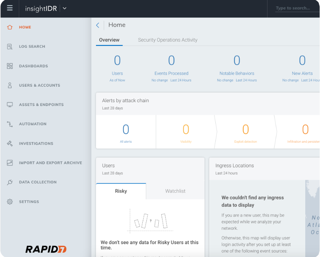Expand the insightIDR product dropdown
Screen dimensions: 320x257
[65, 8]
